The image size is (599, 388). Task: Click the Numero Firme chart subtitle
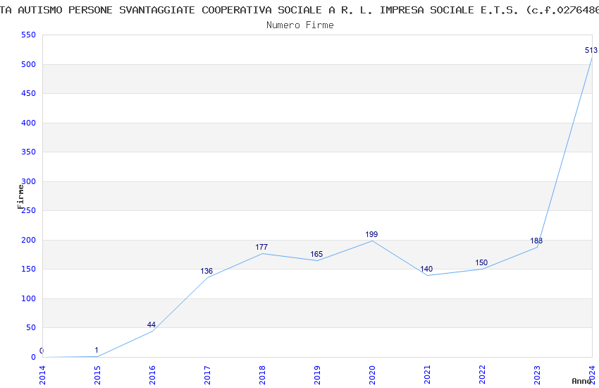300,25
